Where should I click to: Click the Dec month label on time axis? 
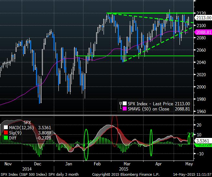(x=38, y=164)
